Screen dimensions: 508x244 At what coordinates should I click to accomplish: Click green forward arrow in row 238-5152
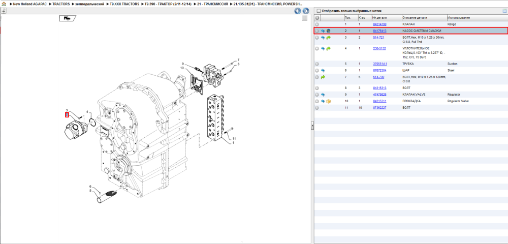click(x=328, y=48)
